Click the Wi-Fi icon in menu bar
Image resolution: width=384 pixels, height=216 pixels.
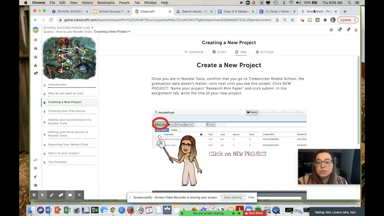[291, 3]
